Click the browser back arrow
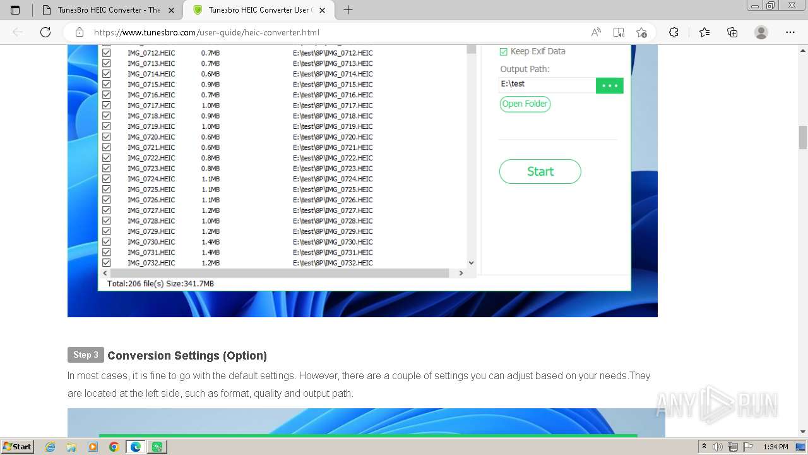808x455 pixels. [18, 32]
